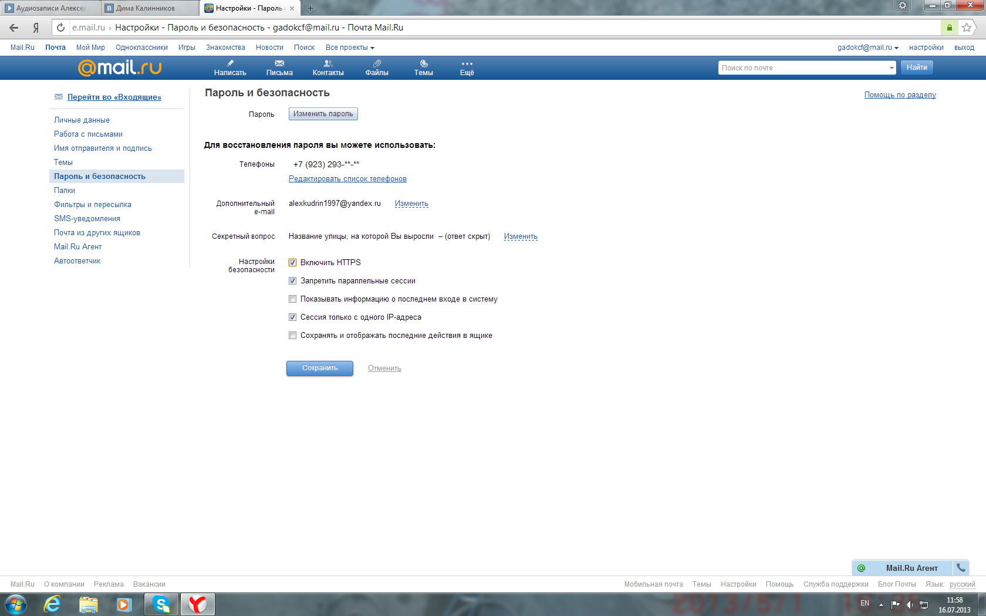Change language via русский link
This screenshot has height=616, width=986.
963,584
